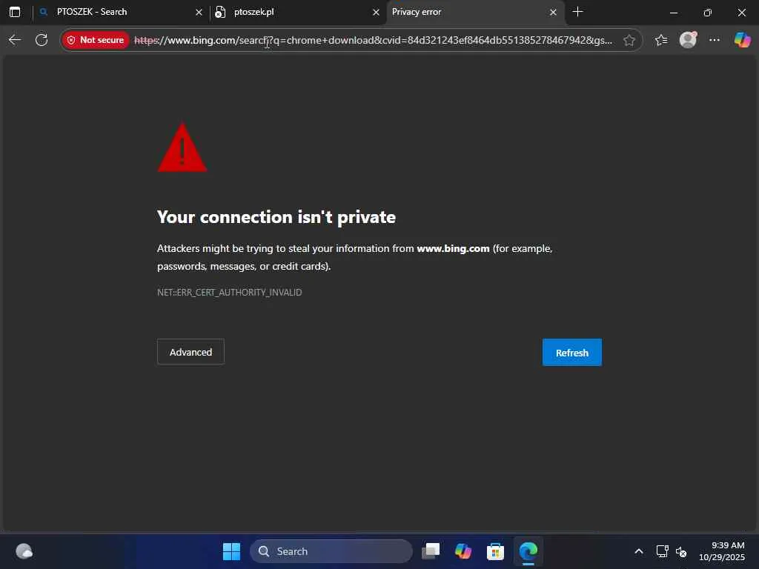Click the taskbar Search box

click(331, 551)
